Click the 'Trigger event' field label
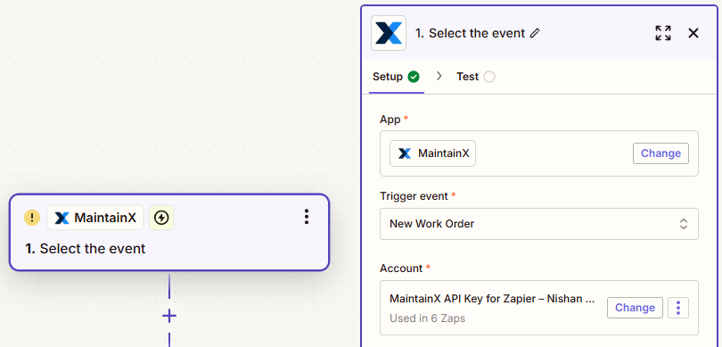This screenshot has width=722, height=347. click(x=414, y=196)
